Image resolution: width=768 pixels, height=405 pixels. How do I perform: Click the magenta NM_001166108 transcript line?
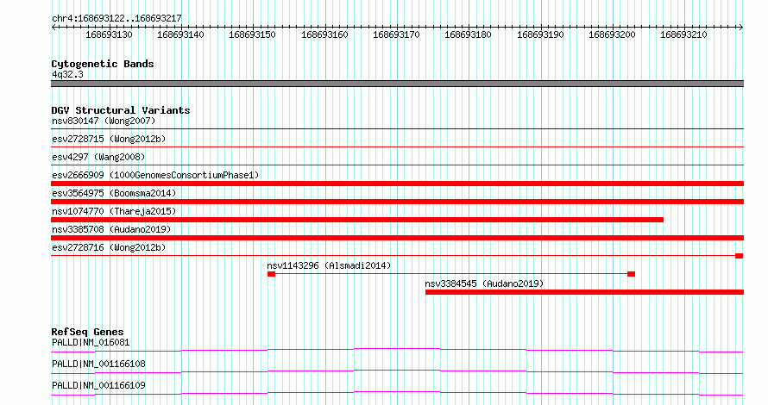pos(397,371)
